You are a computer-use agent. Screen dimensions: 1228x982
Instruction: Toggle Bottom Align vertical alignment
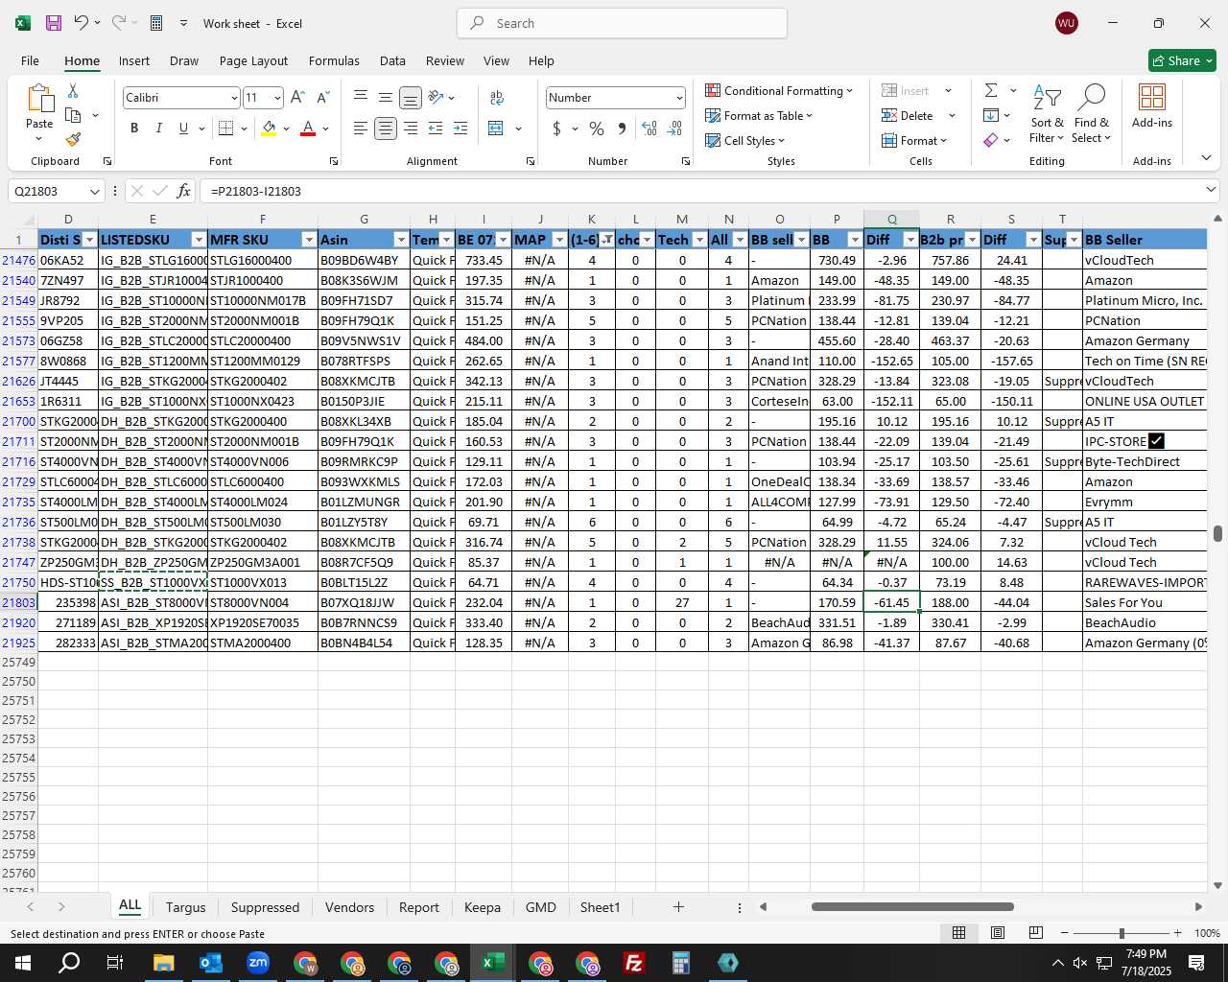[x=411, y=97]
